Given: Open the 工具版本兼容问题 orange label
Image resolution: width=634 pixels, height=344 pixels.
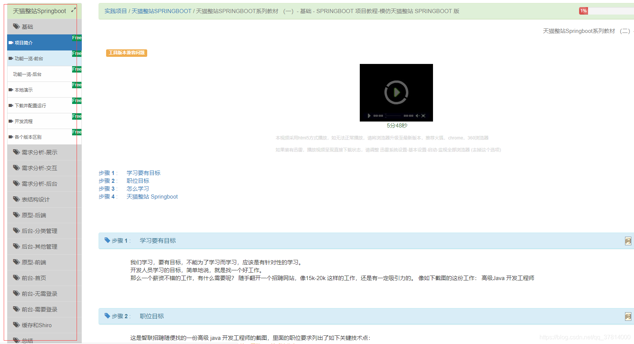Looking at the screenshot, I should 127,53.
